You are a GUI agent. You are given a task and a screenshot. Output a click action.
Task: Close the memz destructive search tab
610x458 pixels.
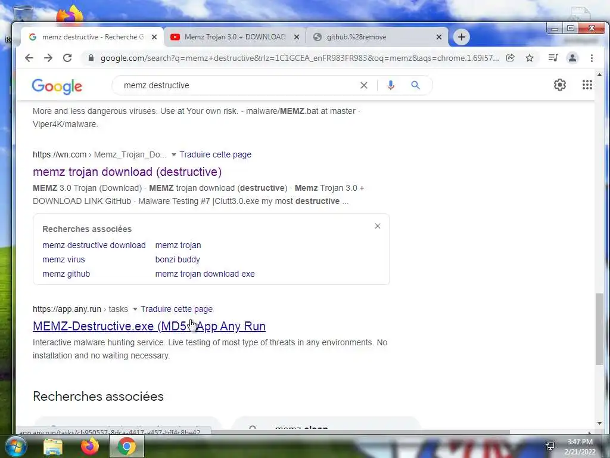[x=154, y=37]
